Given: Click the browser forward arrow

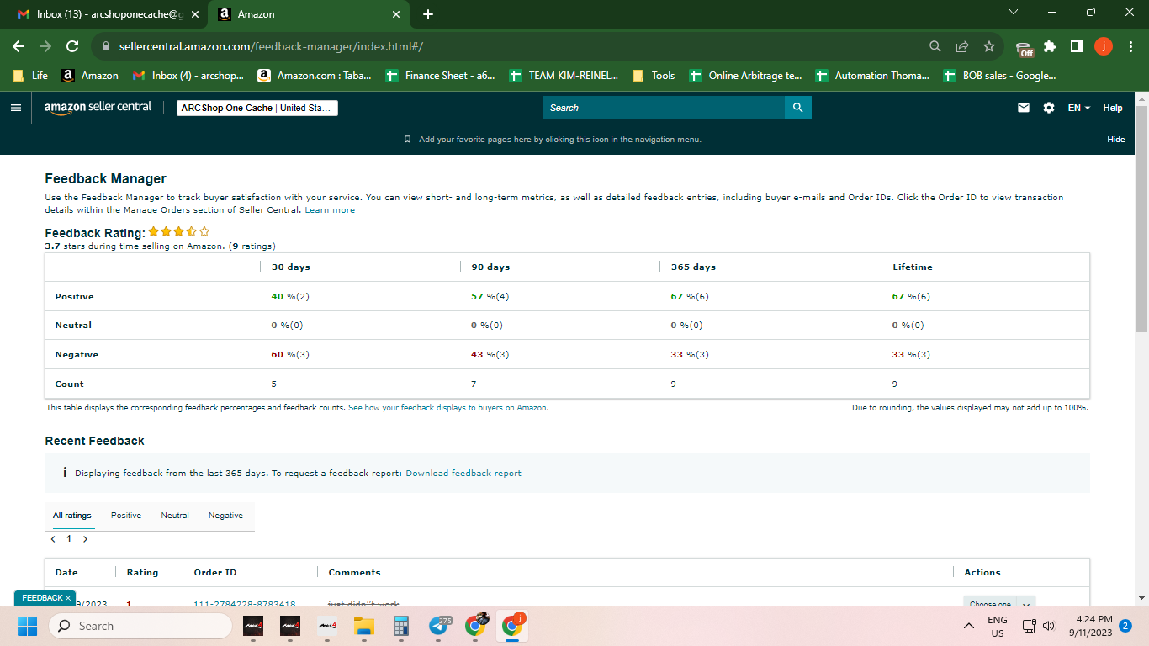Looking at the screenshot, I should pyautogui.click(x=45, y=46).
